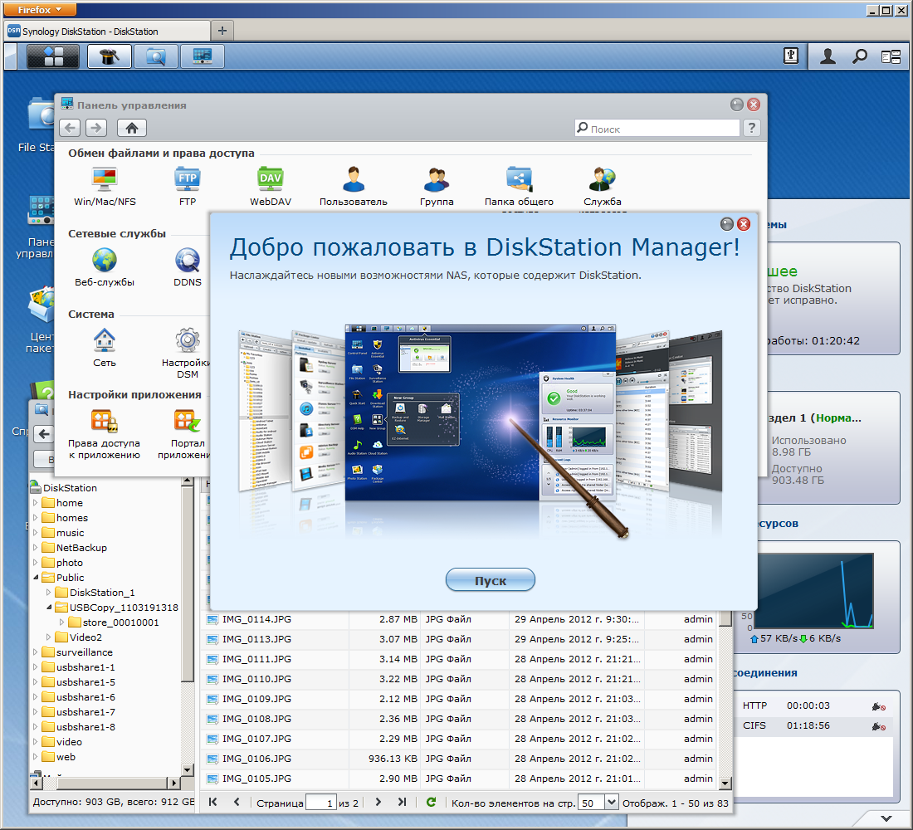The width and height of the screenshot is (913, 830).
Task: Expand the music folder in the tree
Action: pyautogui.click(x=35, y=533)
